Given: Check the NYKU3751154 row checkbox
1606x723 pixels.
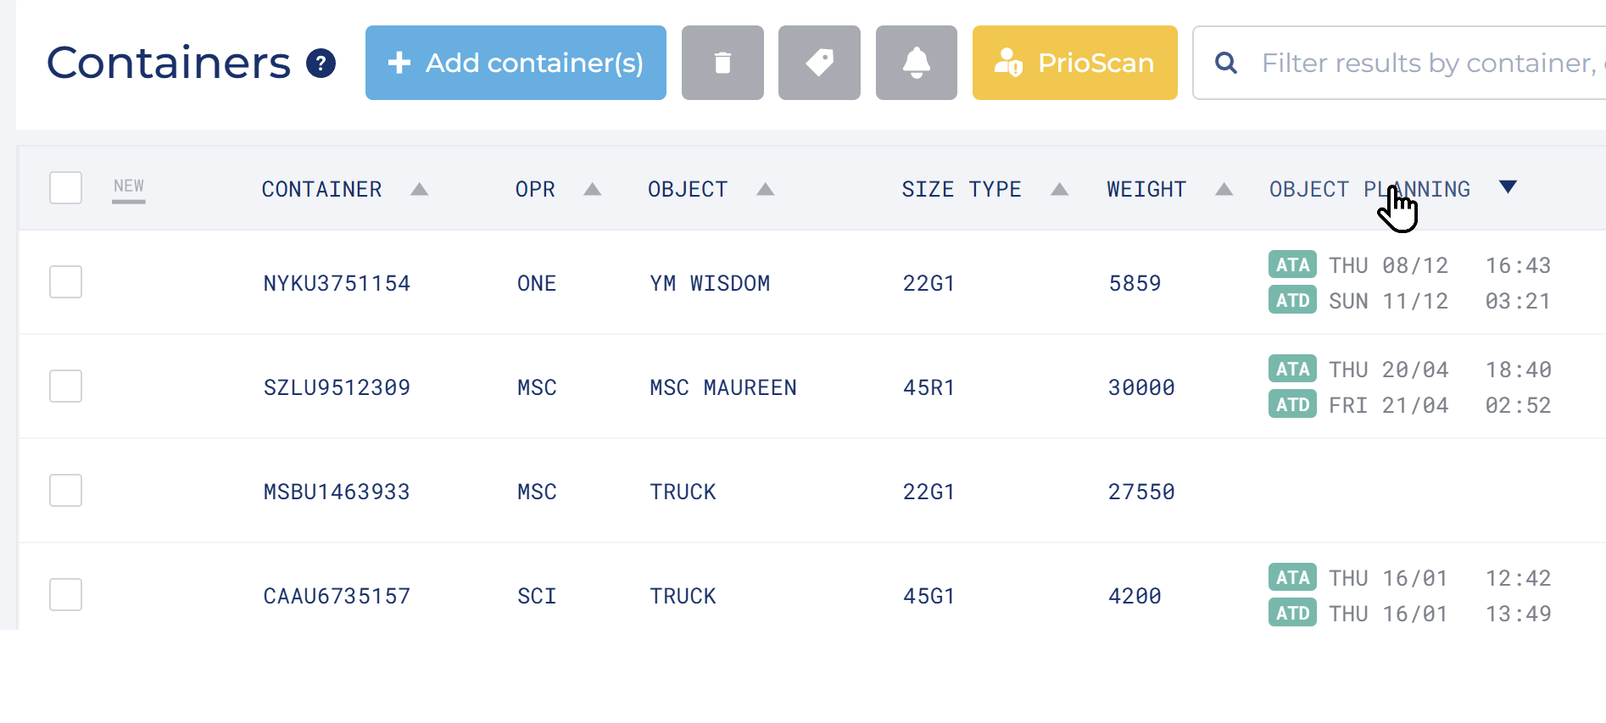Looking at the screenshot, I should click(x=65, y=282).
